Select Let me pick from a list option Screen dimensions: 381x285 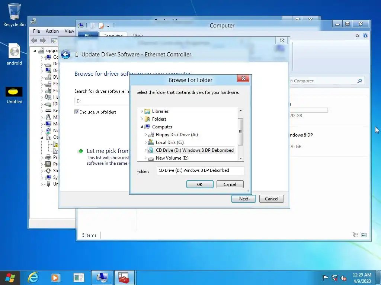(108, 151)
